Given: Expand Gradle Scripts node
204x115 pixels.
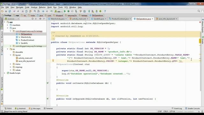Looking at the screenshot, I should click(5, 73).
